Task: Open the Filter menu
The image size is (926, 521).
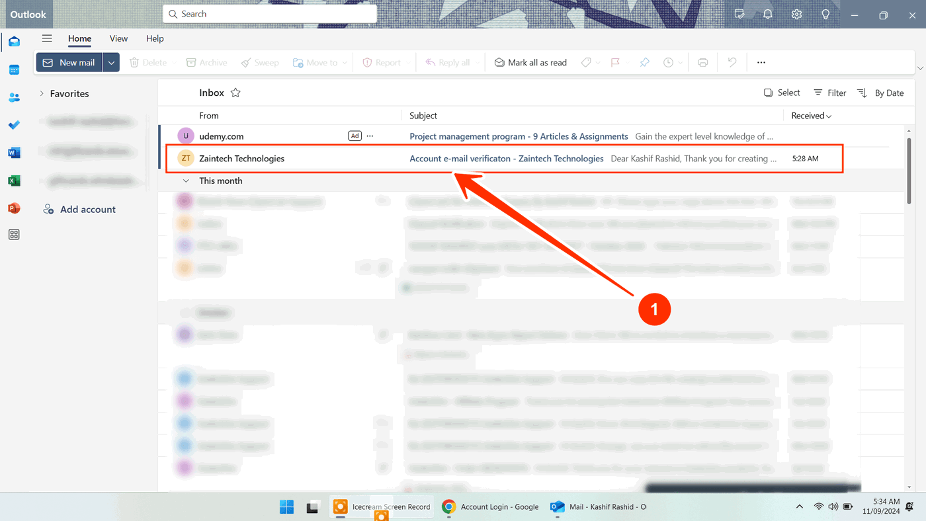Action: tap(830, 93)
